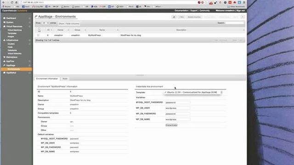Click the System icon in the sidebar
Viewport: 294px width, 165px height.
click(4, 22)
